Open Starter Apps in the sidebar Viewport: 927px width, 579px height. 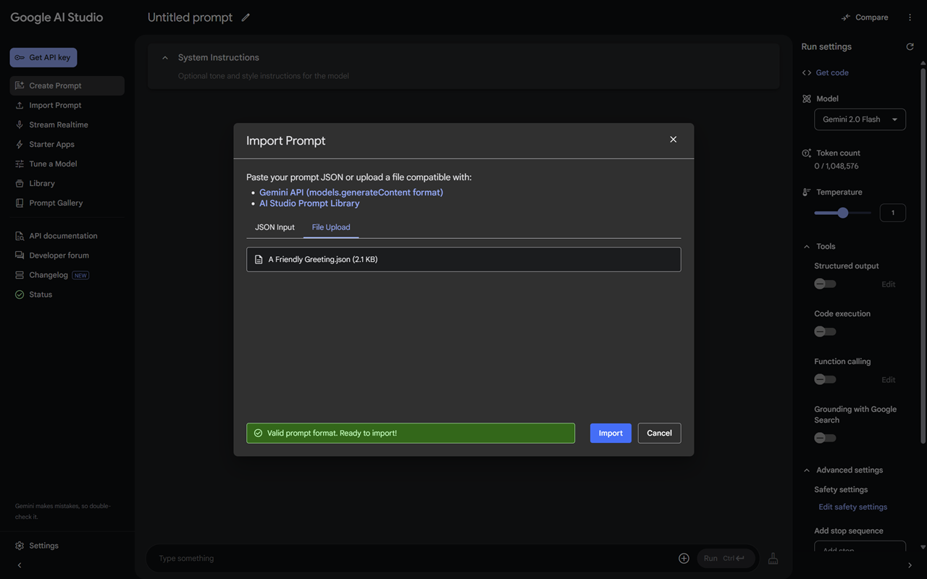point(67,144)
